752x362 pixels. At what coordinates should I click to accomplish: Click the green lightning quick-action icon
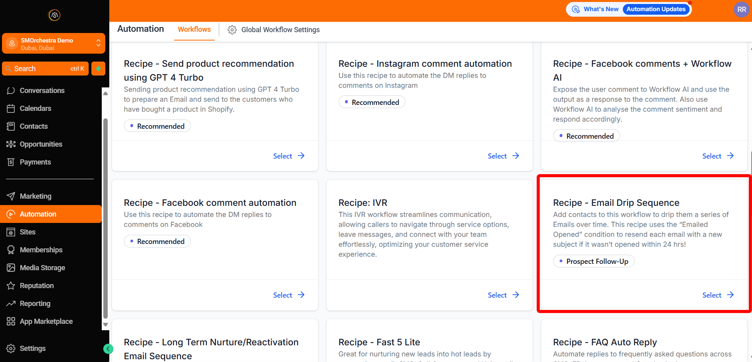[x=98, y=69]
